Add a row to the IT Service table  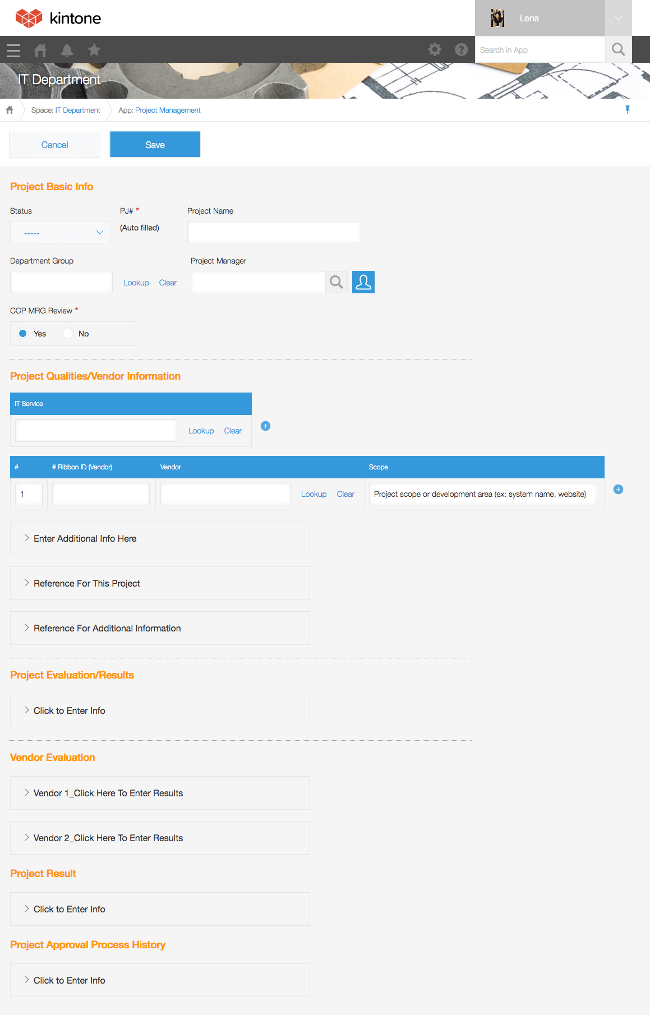(x=266, y=426)
